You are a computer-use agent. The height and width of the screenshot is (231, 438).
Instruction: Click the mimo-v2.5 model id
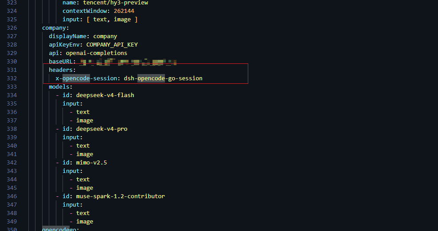point(91,163)
